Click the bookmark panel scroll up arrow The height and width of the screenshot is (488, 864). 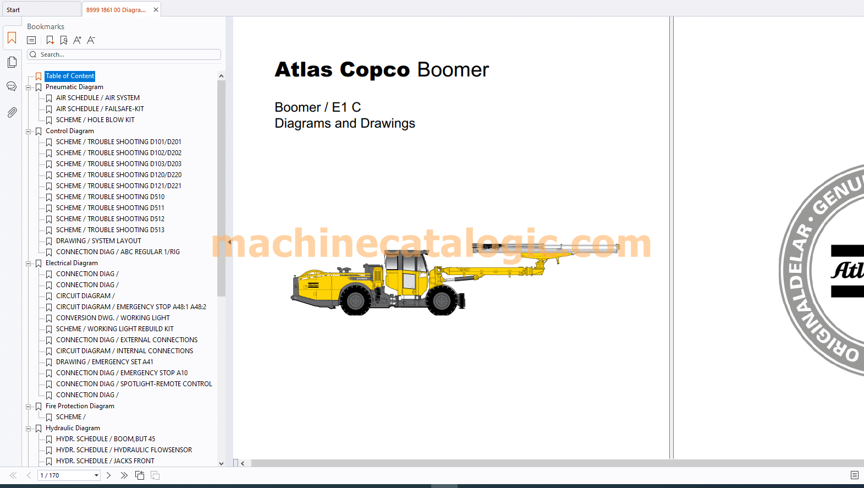point(221,76)
